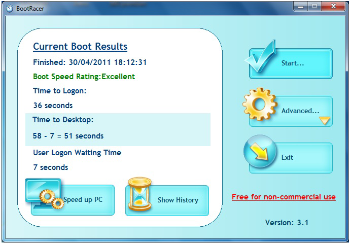Viewport: 350px width, 243px height.
Task: Click the 36 seconds logon value
Action: pos(53,106)
